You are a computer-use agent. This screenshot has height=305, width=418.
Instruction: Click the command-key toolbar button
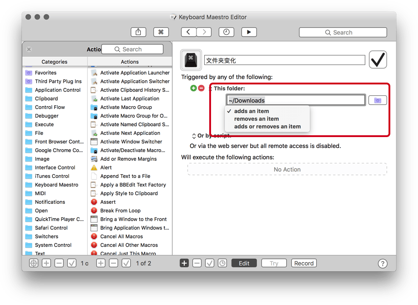pos(161,32)
